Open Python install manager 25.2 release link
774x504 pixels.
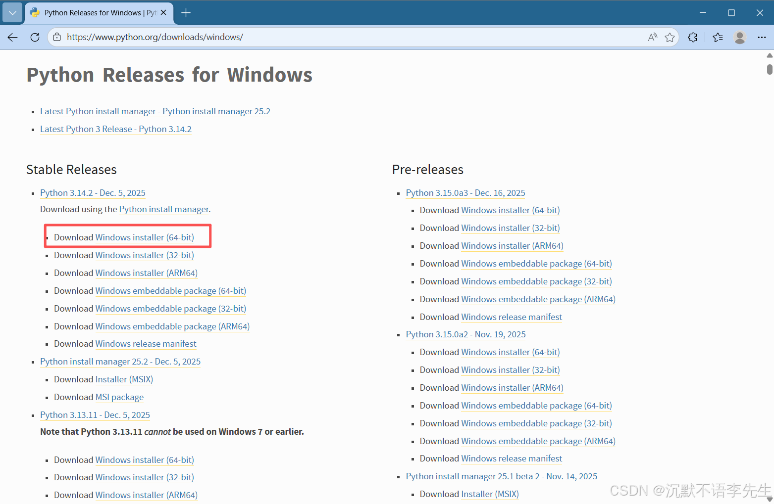[x=120, y=362]
